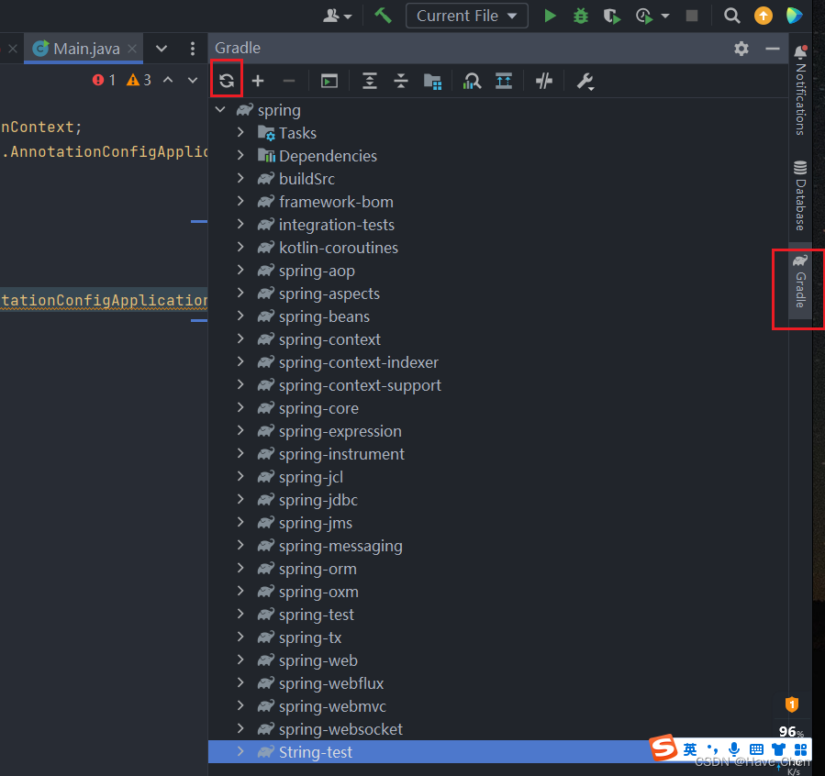Open the download sources folder icon

[432, 82]
